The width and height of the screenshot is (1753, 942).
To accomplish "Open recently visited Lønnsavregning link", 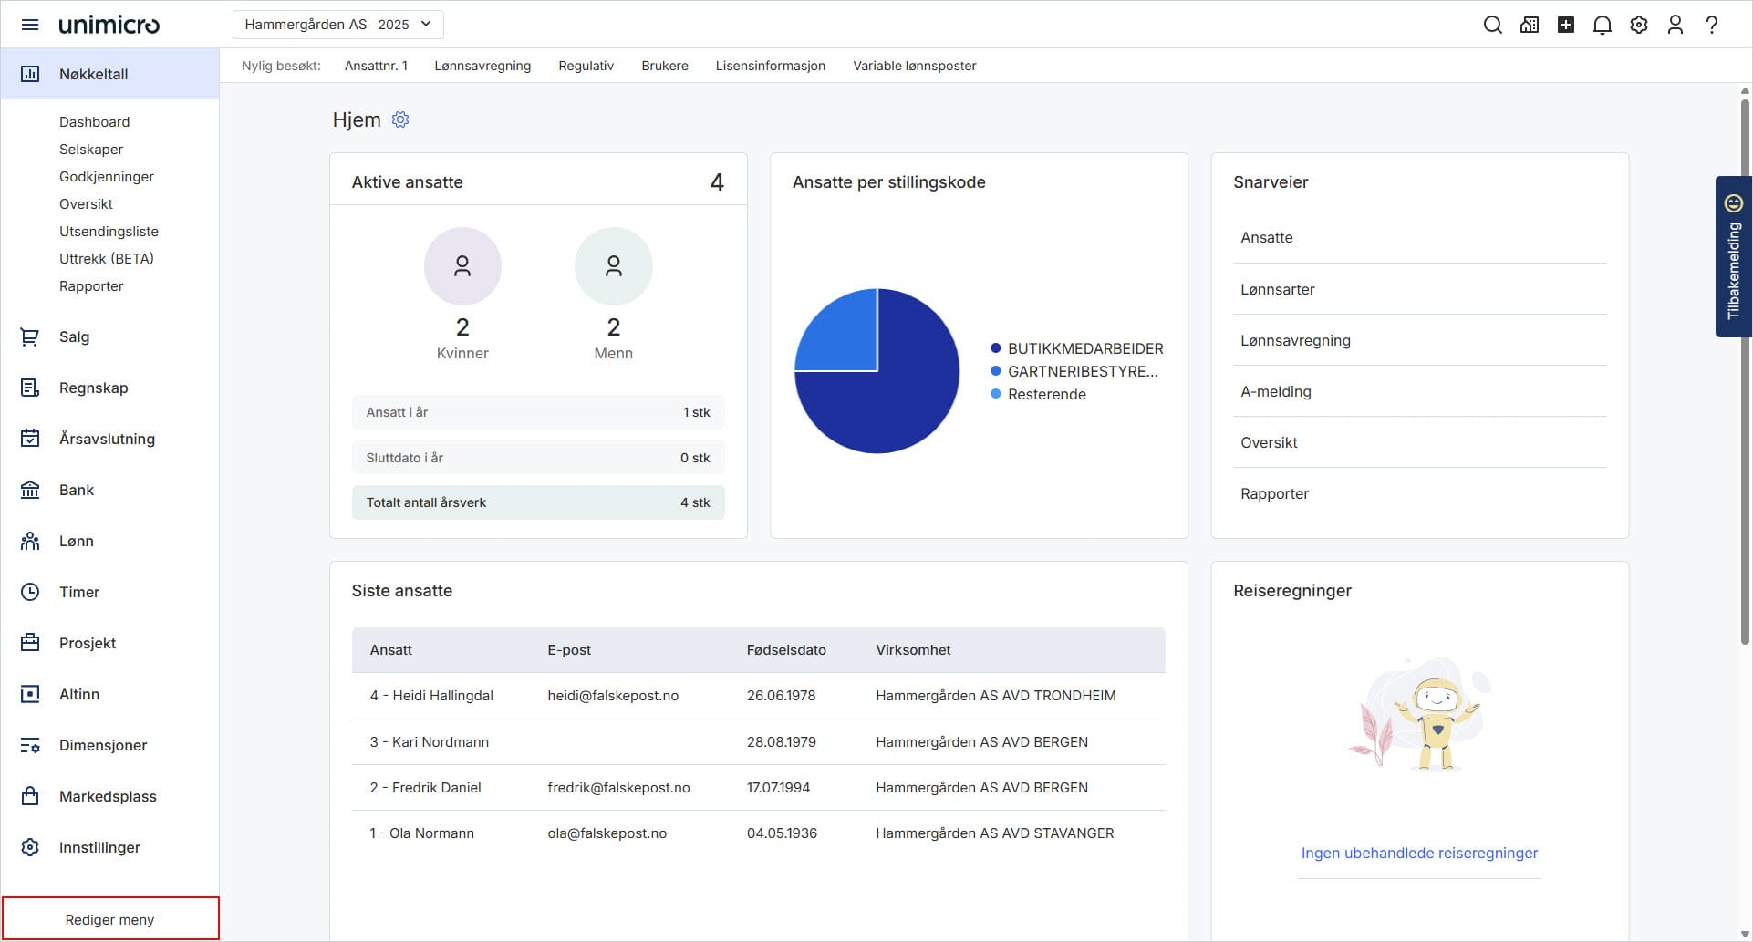I will click(x=482, y=66).
